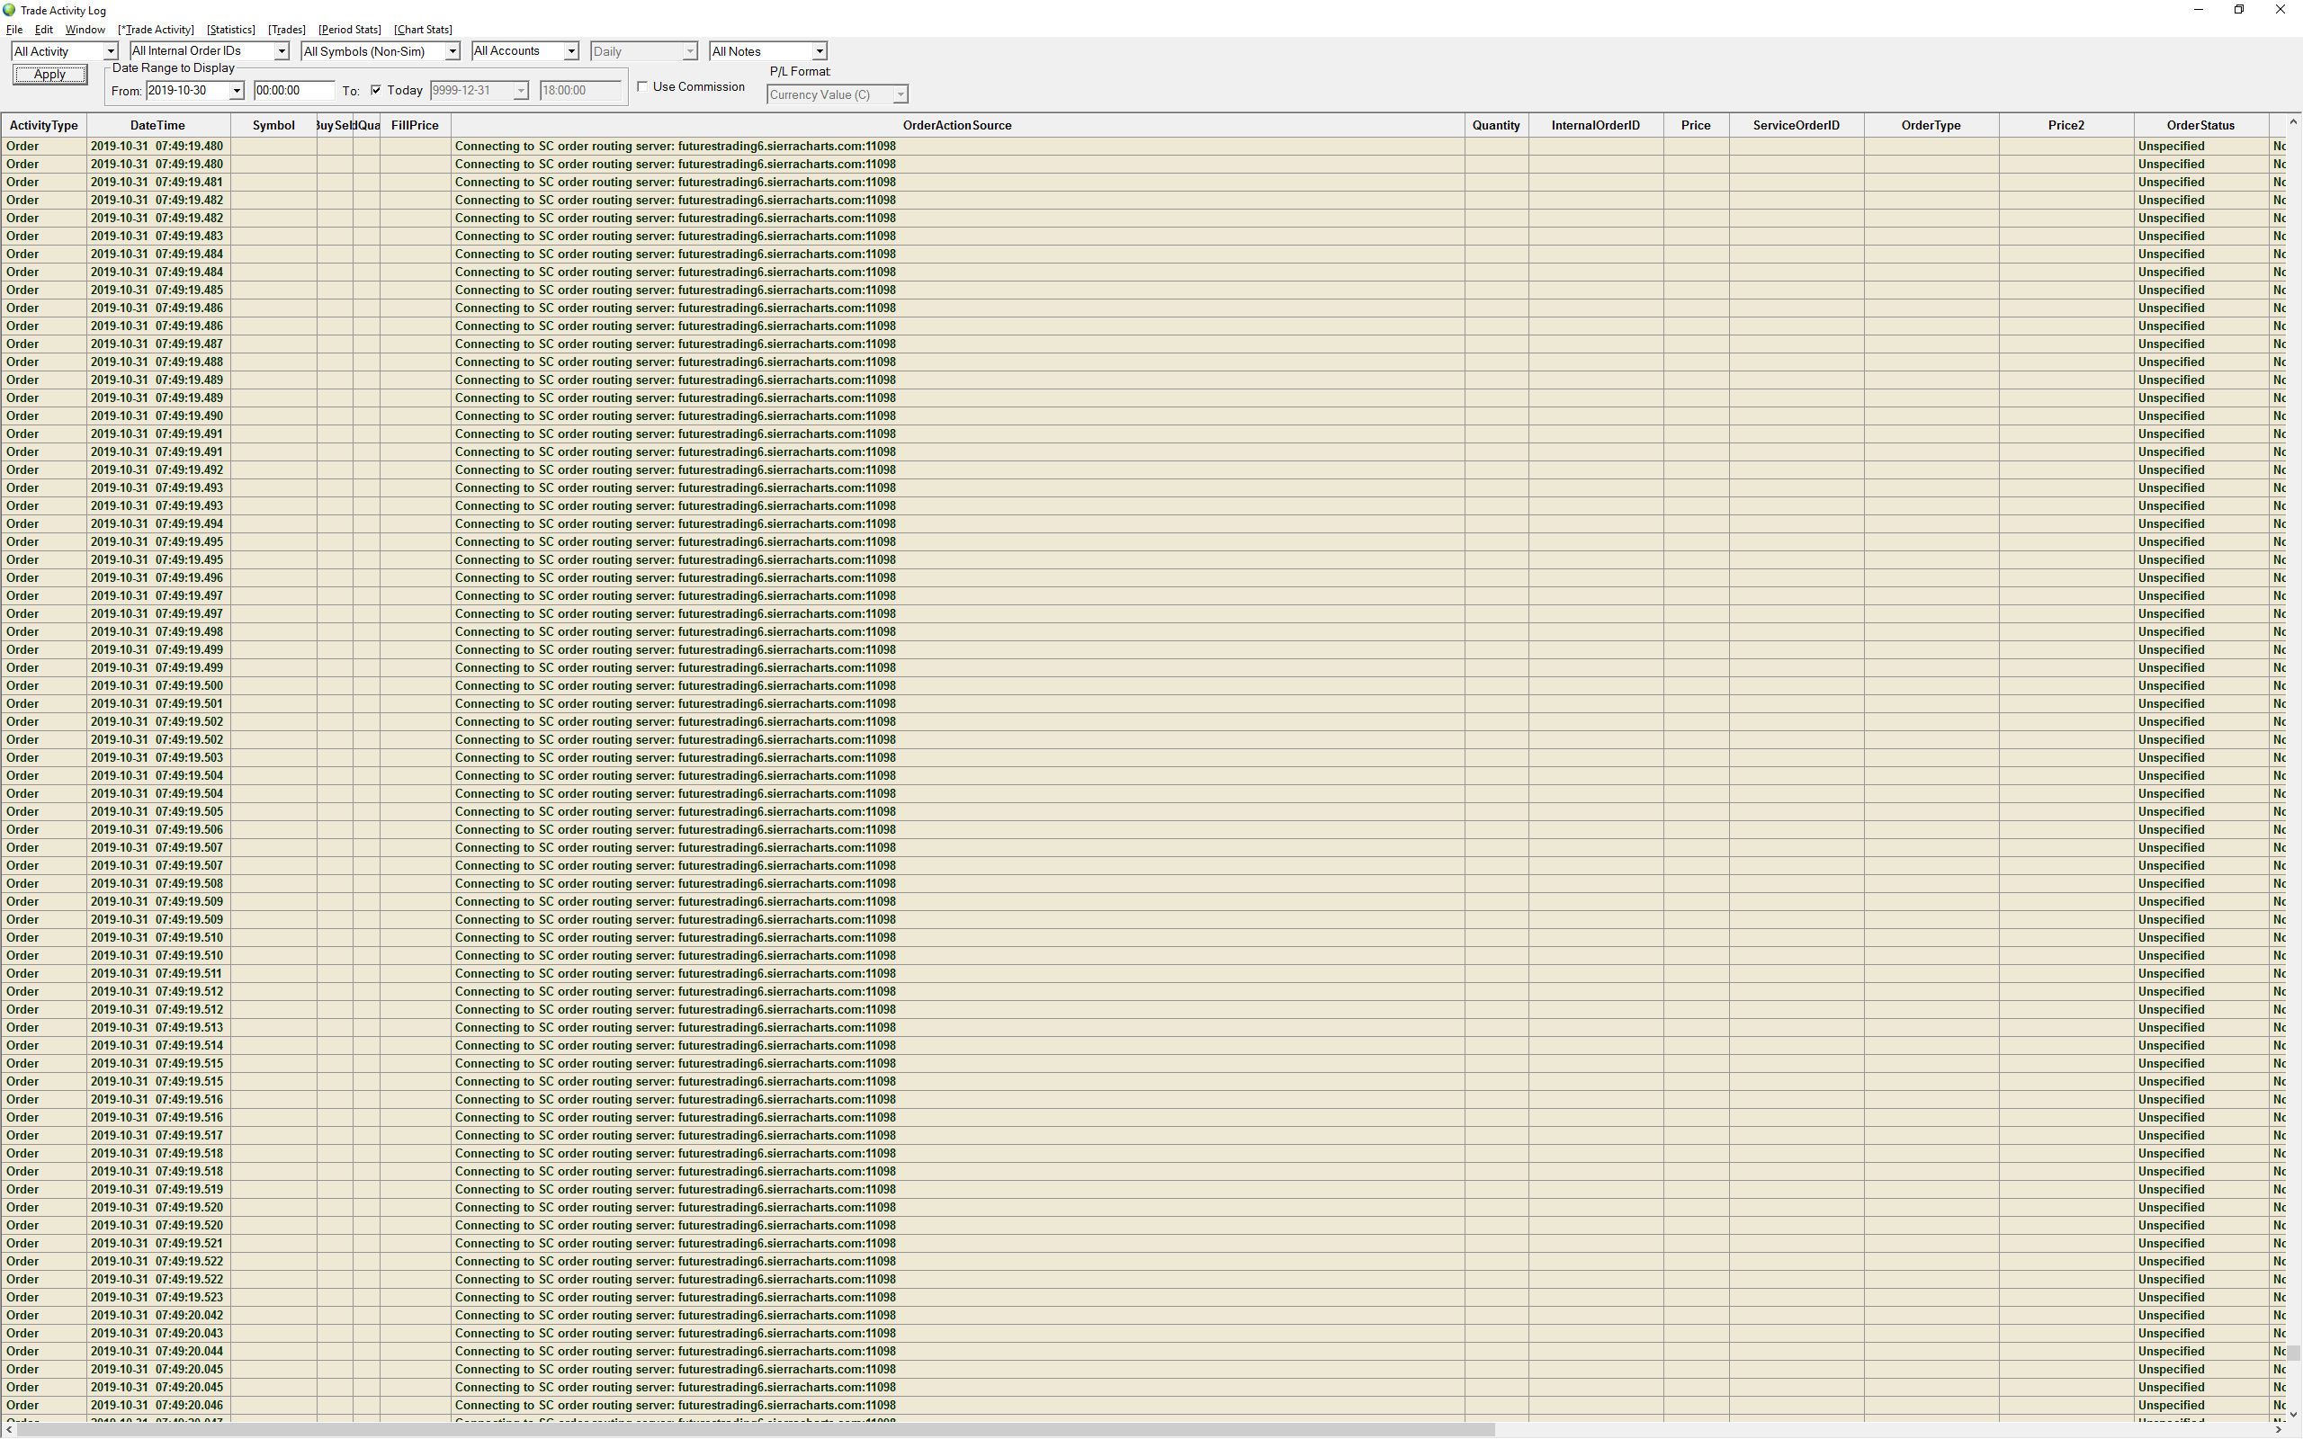Open the File menu
The width and height of the screenshot is (2303, 1439).
tap(14, 30)
